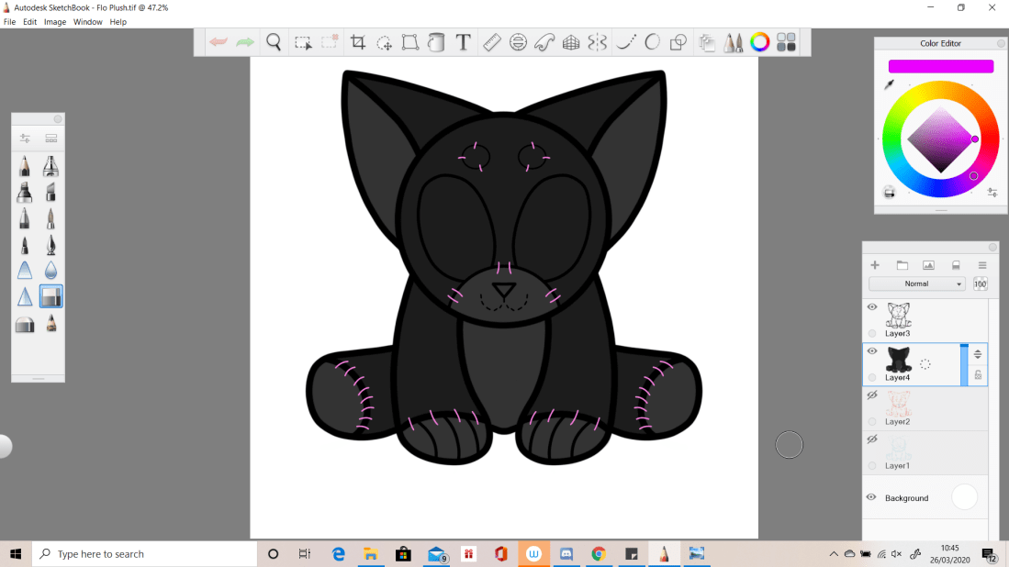Viewport: 1009px width, 567px height.
Task: Open the layer panel menu (three lines)
Action: (981, 265)
